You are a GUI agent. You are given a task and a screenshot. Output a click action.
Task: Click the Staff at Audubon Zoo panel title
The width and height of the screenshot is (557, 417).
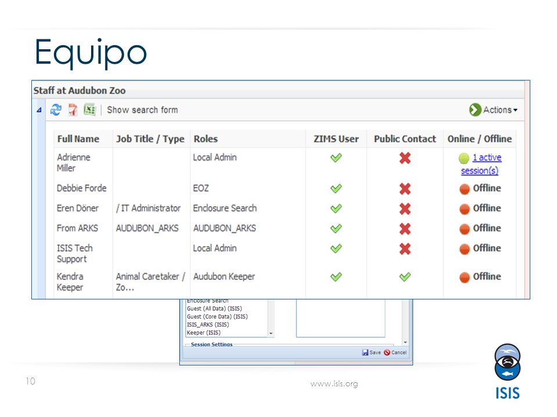79,91
